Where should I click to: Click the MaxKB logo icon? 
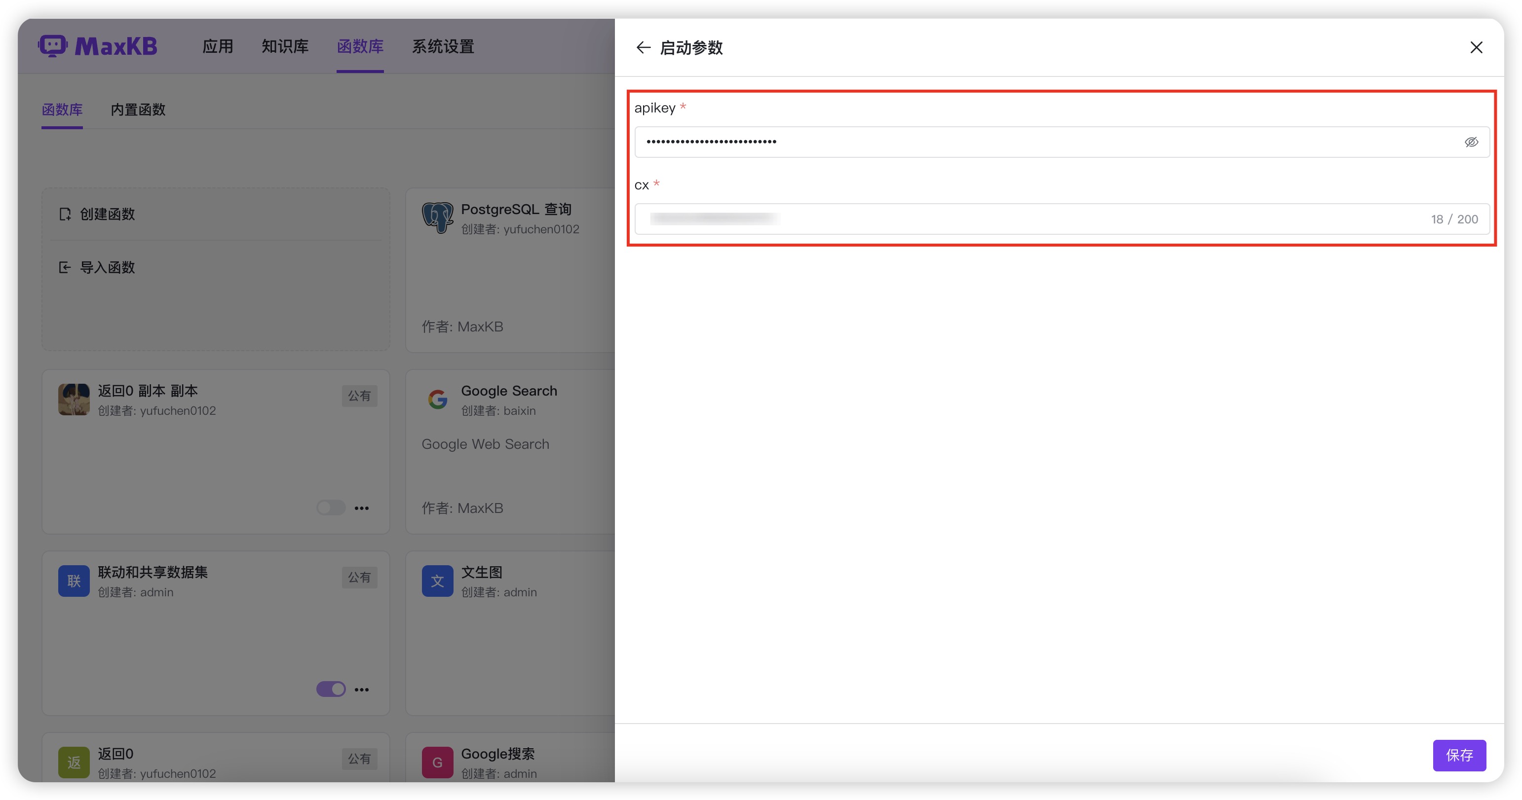click(x=53, y=45)
